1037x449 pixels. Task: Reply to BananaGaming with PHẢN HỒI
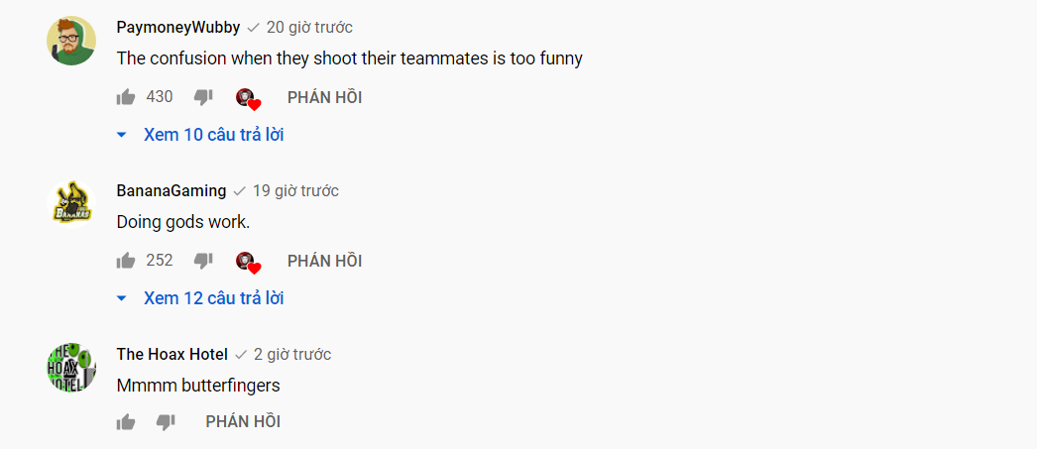(324, 261)
